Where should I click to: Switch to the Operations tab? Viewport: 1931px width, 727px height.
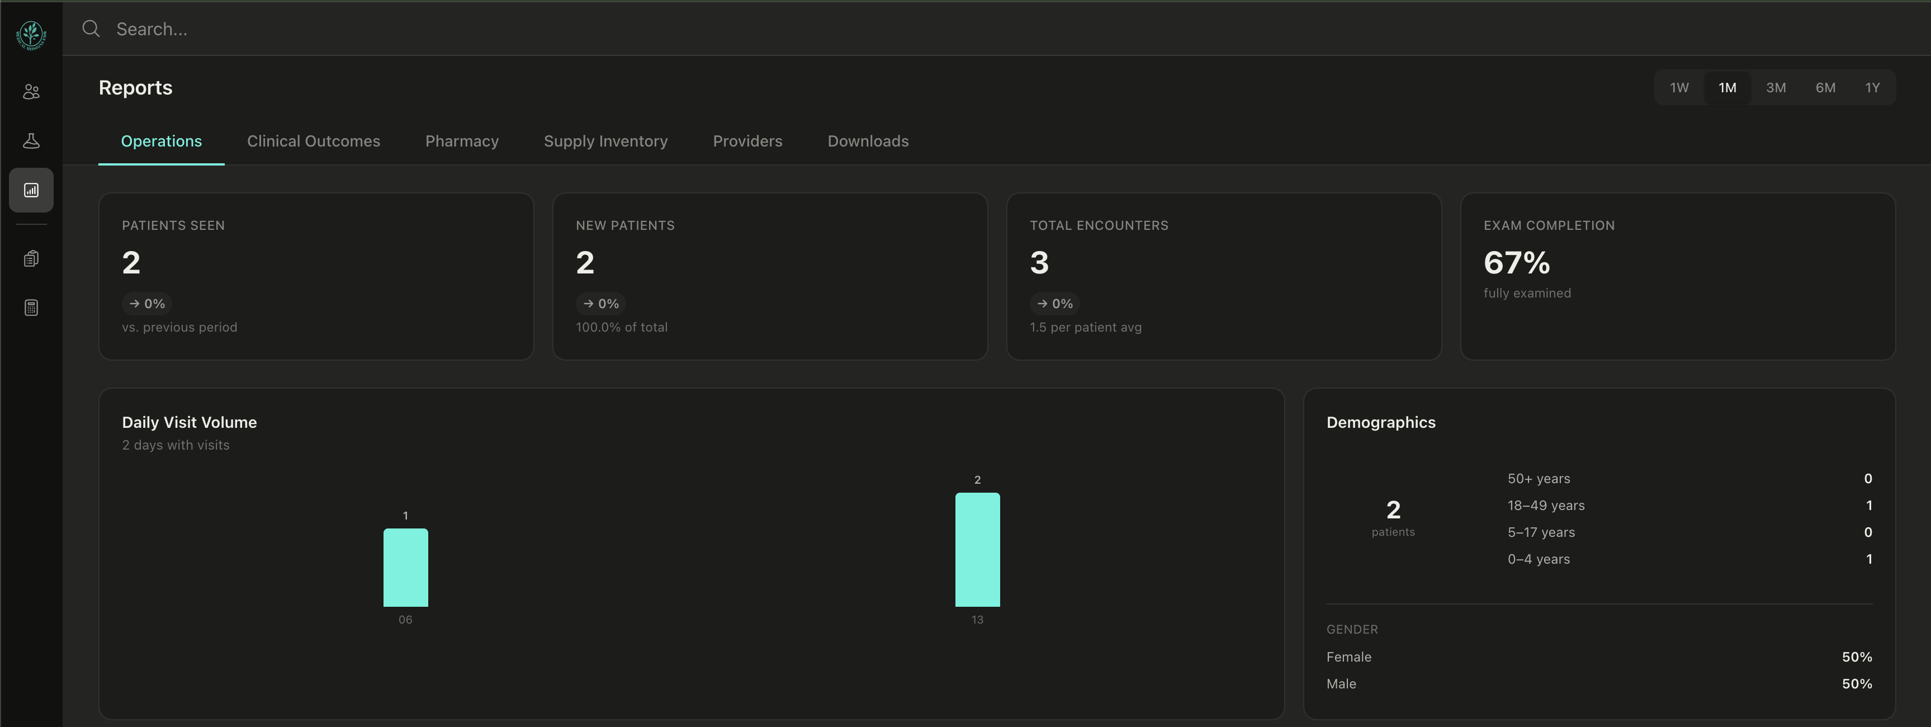point(161,141)
